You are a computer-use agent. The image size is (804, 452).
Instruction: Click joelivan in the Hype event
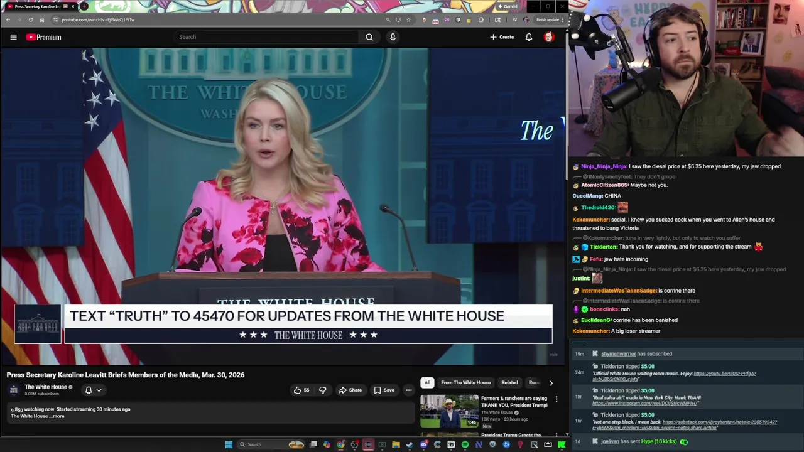pyautogui.click(x=610, y=441)
